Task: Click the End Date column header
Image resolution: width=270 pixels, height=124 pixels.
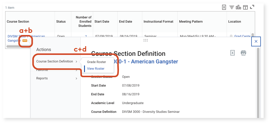Action: 126,22
